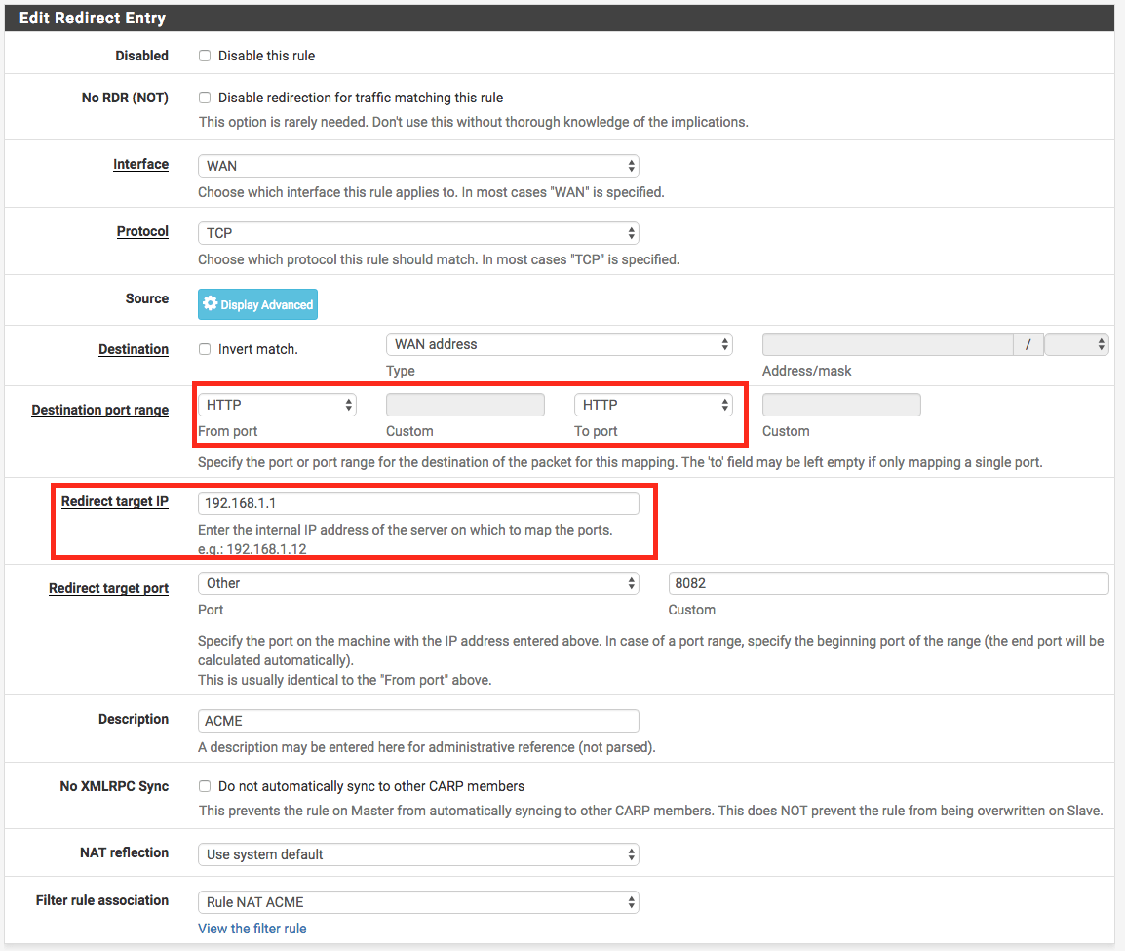Open the From port HTTP dropdown
Screen dimensions: 1125x951
click(277, 405)
